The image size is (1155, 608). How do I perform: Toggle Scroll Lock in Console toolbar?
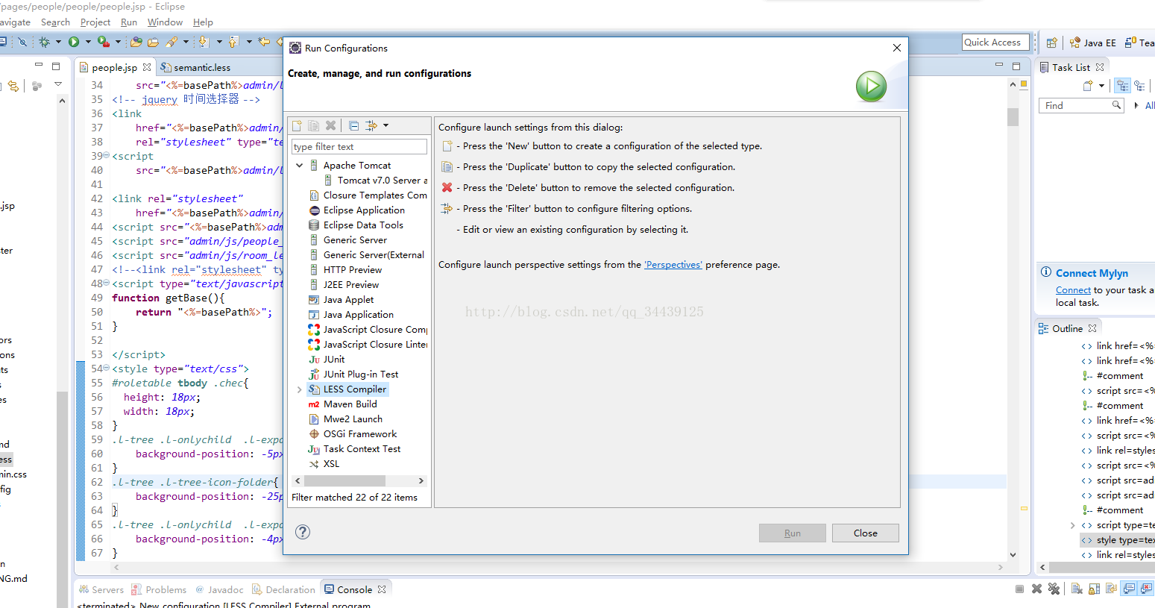(x=1094, y=589)
